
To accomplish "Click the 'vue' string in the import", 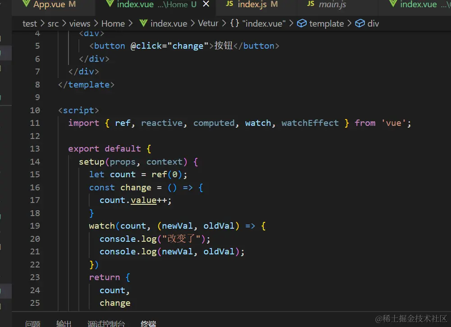I will (393, 123).
